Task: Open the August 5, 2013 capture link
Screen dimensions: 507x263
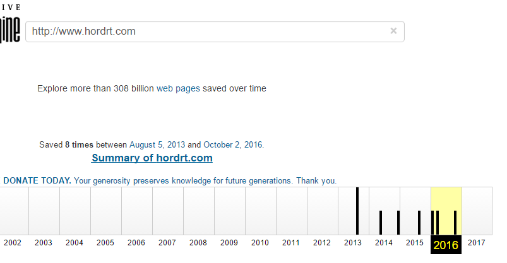Action: (157, 145)
